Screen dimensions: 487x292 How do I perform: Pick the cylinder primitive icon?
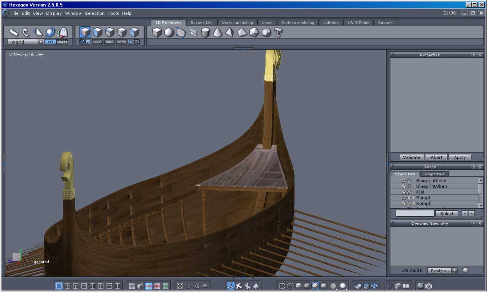click(205, 33)
